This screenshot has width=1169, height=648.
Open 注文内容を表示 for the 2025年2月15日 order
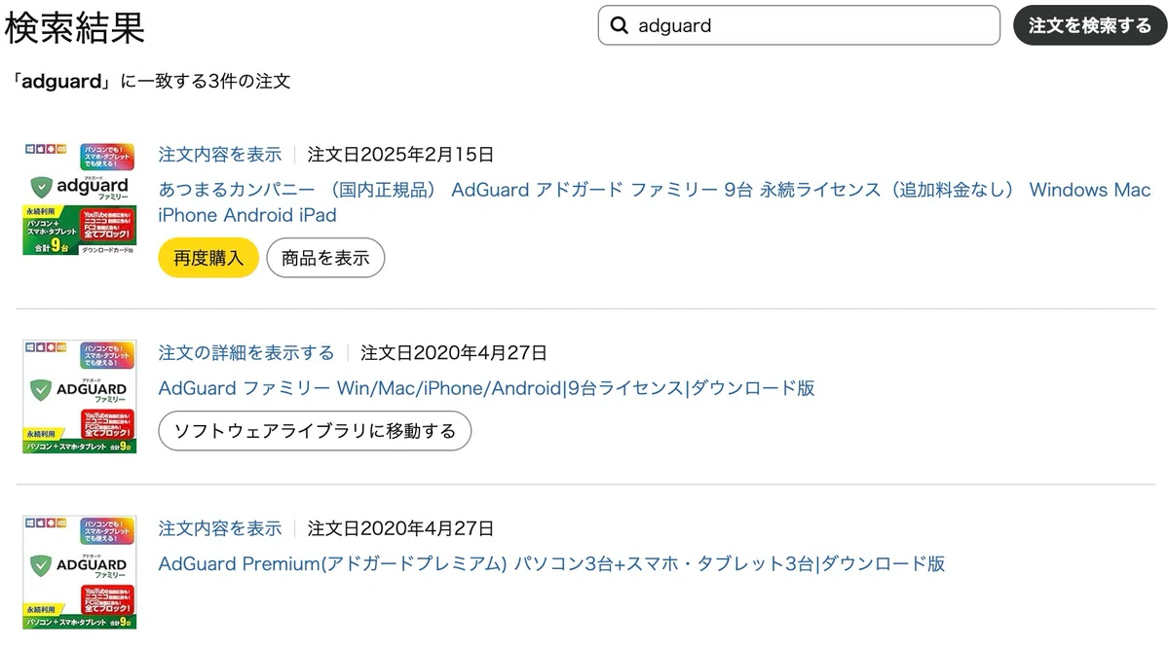point(220,154)
